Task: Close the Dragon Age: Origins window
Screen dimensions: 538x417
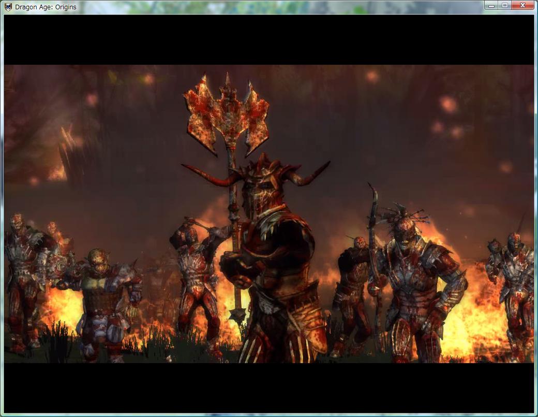Action: coord(522,6)
